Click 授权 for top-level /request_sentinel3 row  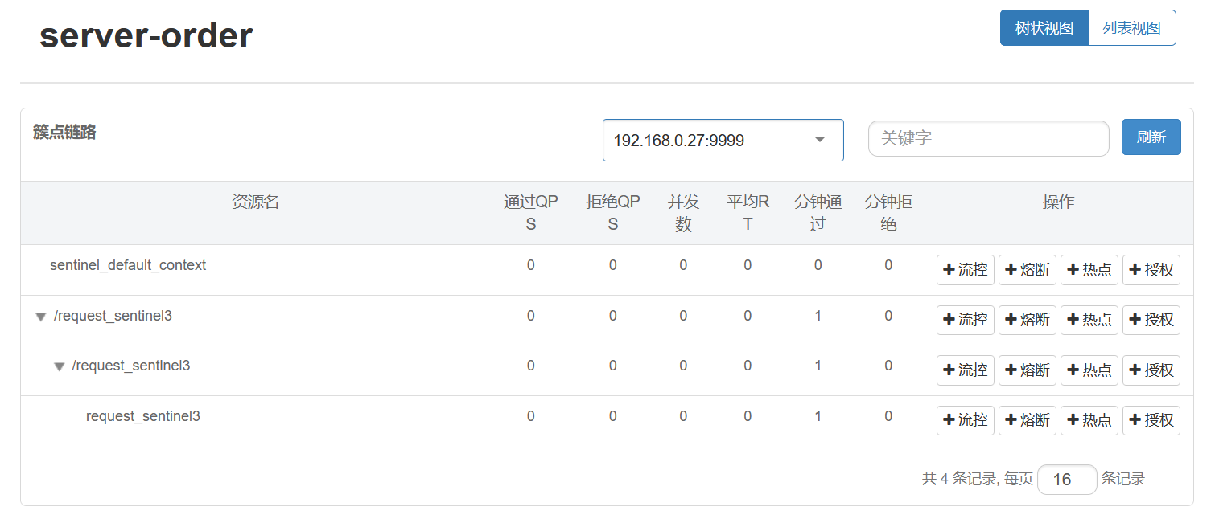[1151, 320]
